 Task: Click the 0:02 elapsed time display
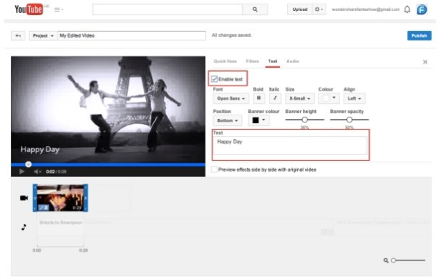click(50, 172)
